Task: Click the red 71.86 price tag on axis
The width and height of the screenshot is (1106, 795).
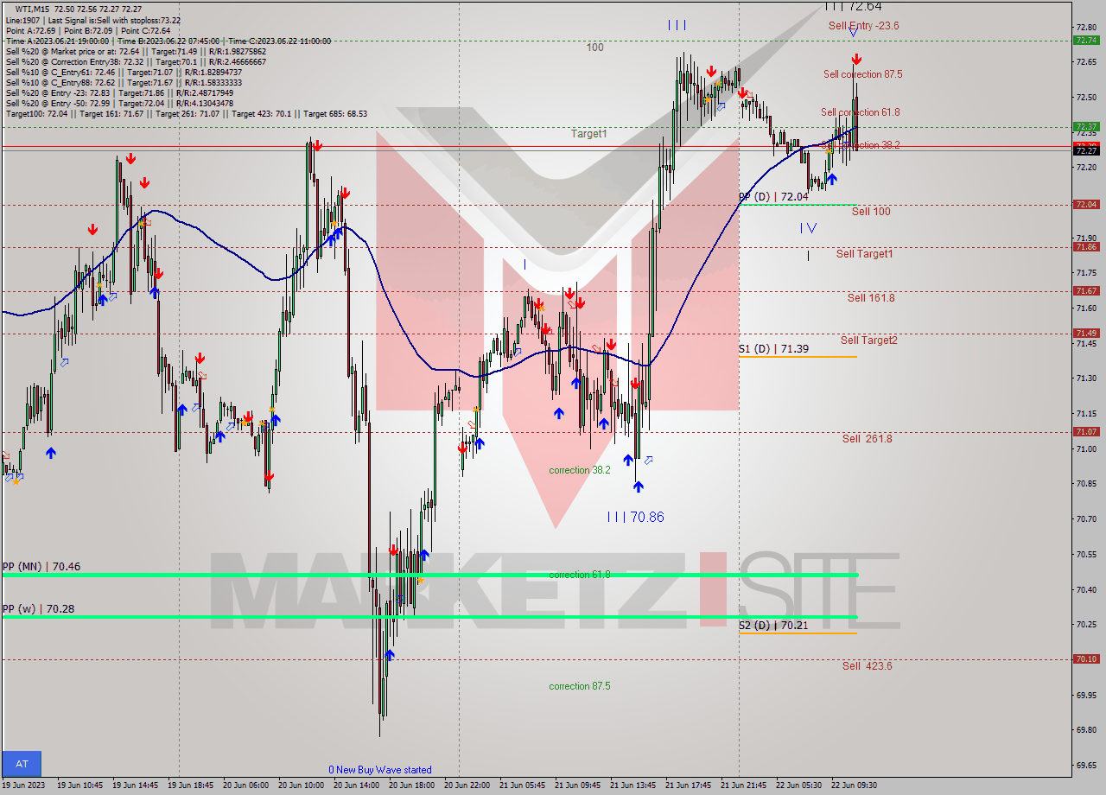Action: (x=1086, y=247)
